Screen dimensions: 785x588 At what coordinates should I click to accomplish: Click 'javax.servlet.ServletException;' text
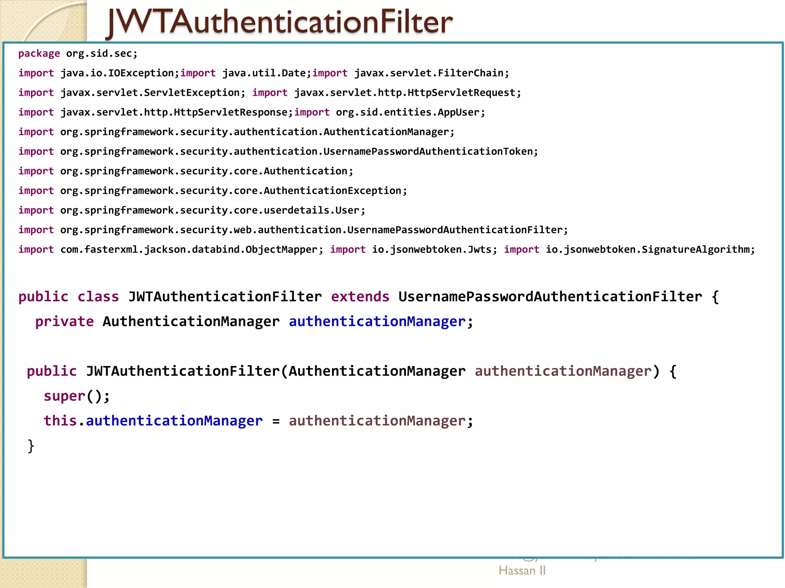point(153,93)
